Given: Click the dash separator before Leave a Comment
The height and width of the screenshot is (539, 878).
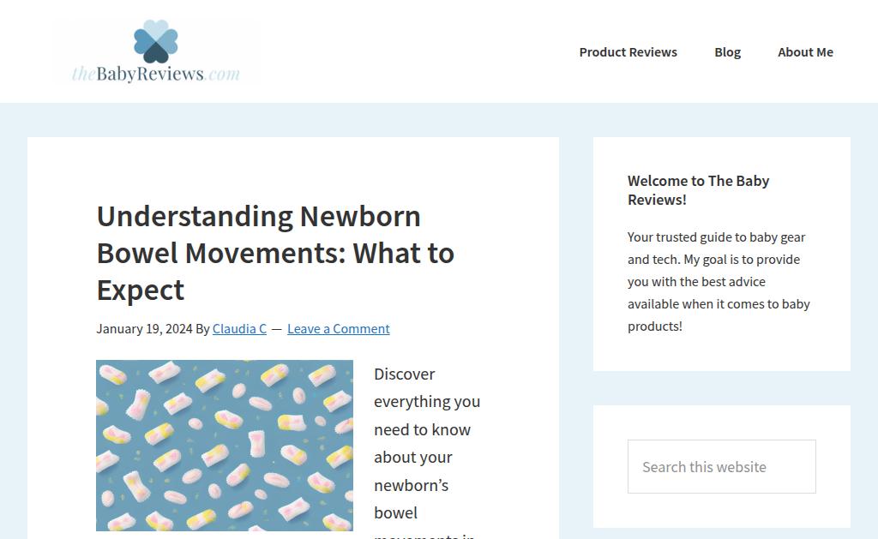Looking at the screenshot, I should (276, 329).
